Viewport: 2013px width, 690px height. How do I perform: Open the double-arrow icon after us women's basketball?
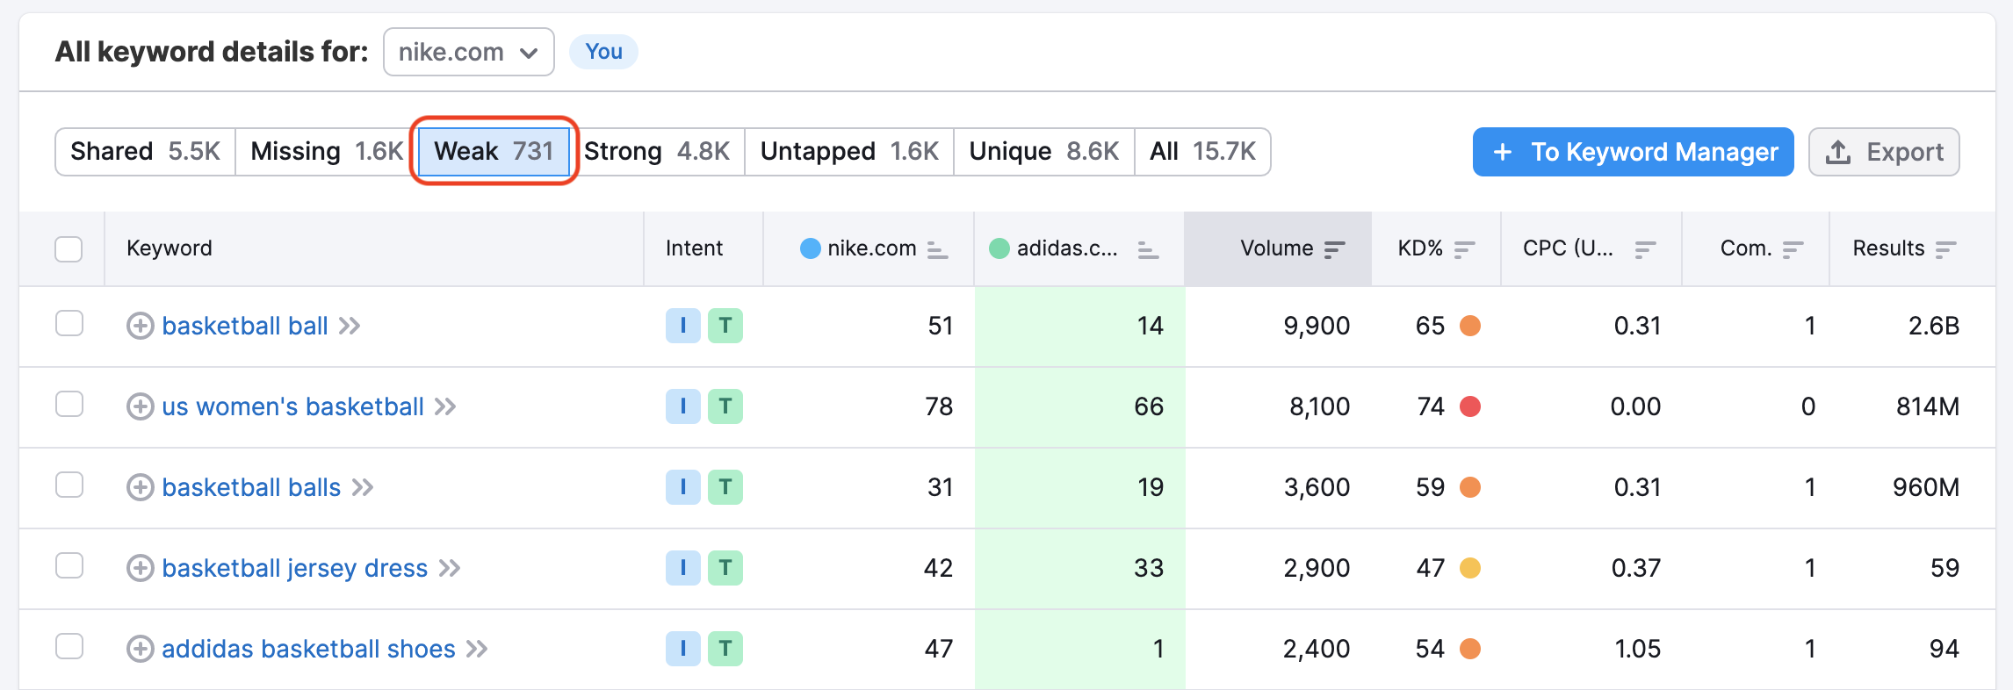[x=445, y=407]
